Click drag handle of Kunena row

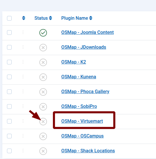point(23,77)
